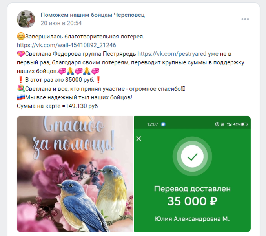Click the blue notification icon beside 12:07
Viewport: 266px width, 236px height.
(163, 124)
